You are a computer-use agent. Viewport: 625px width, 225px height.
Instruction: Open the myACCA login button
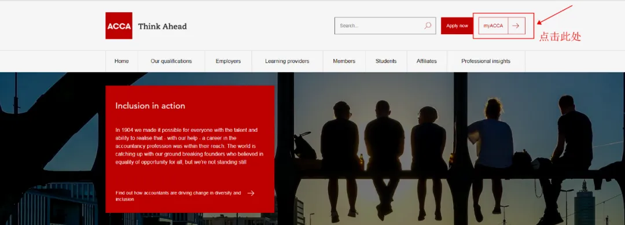tap(494, 25)
